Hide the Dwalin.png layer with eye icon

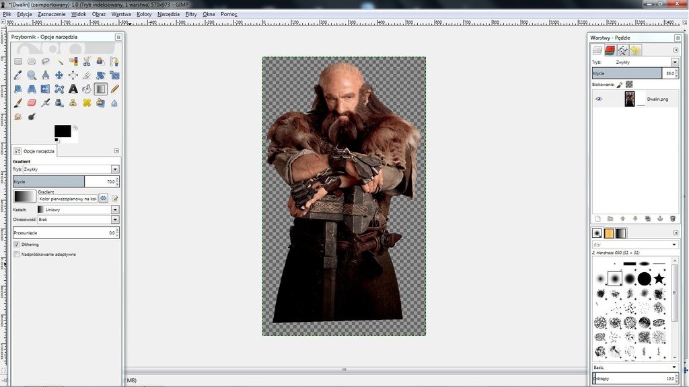[599, 99]
